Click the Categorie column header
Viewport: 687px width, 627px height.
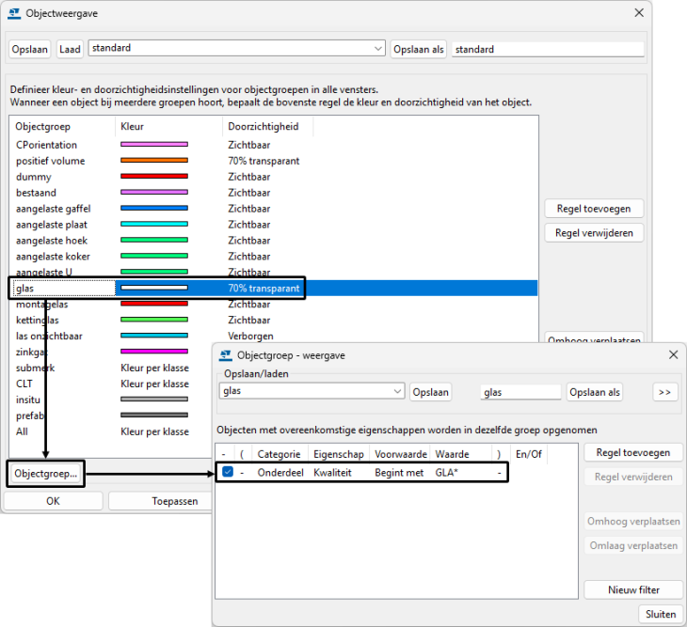pyautogui.click(x=280, y=454)
